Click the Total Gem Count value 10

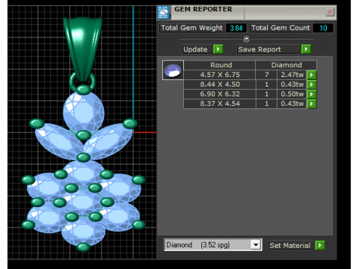tap(323, 28)
